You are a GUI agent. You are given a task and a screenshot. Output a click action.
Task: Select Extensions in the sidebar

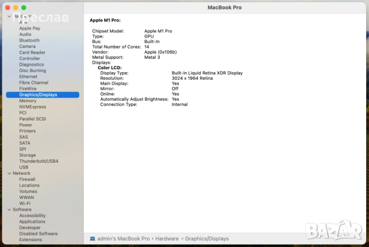31,239
